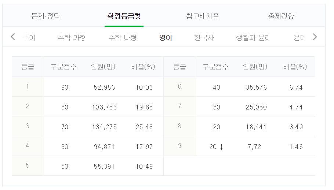Click the headcount value 94,871
The height and width of the screenshot is (190, 334).
(x=104, y=147)
